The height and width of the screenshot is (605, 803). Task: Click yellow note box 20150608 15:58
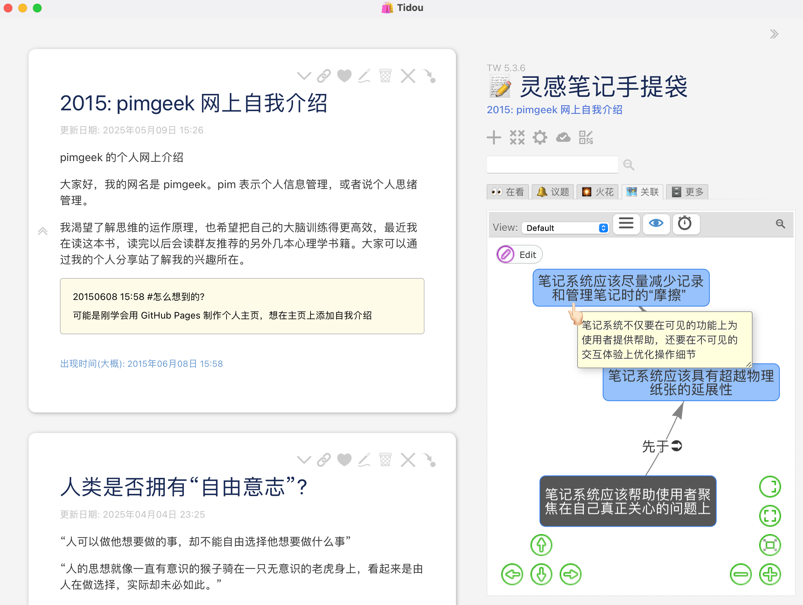click(x=242, y=306)
